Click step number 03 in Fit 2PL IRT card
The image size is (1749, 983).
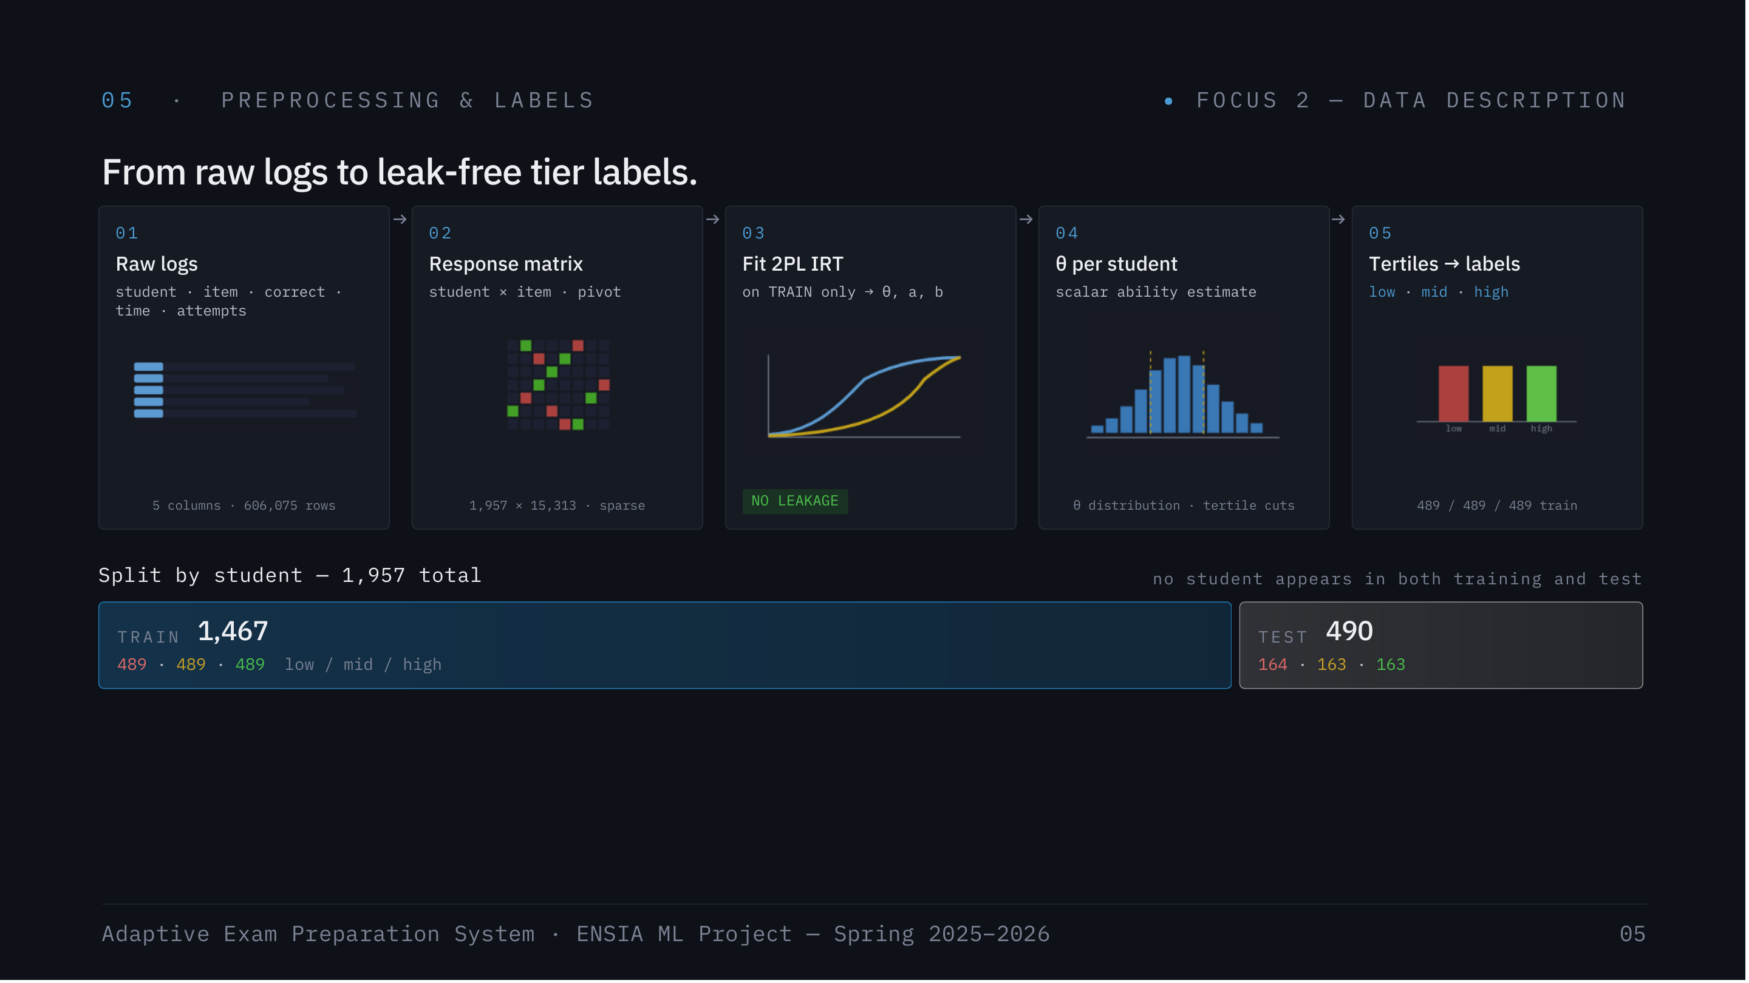[x=754, y=234]
